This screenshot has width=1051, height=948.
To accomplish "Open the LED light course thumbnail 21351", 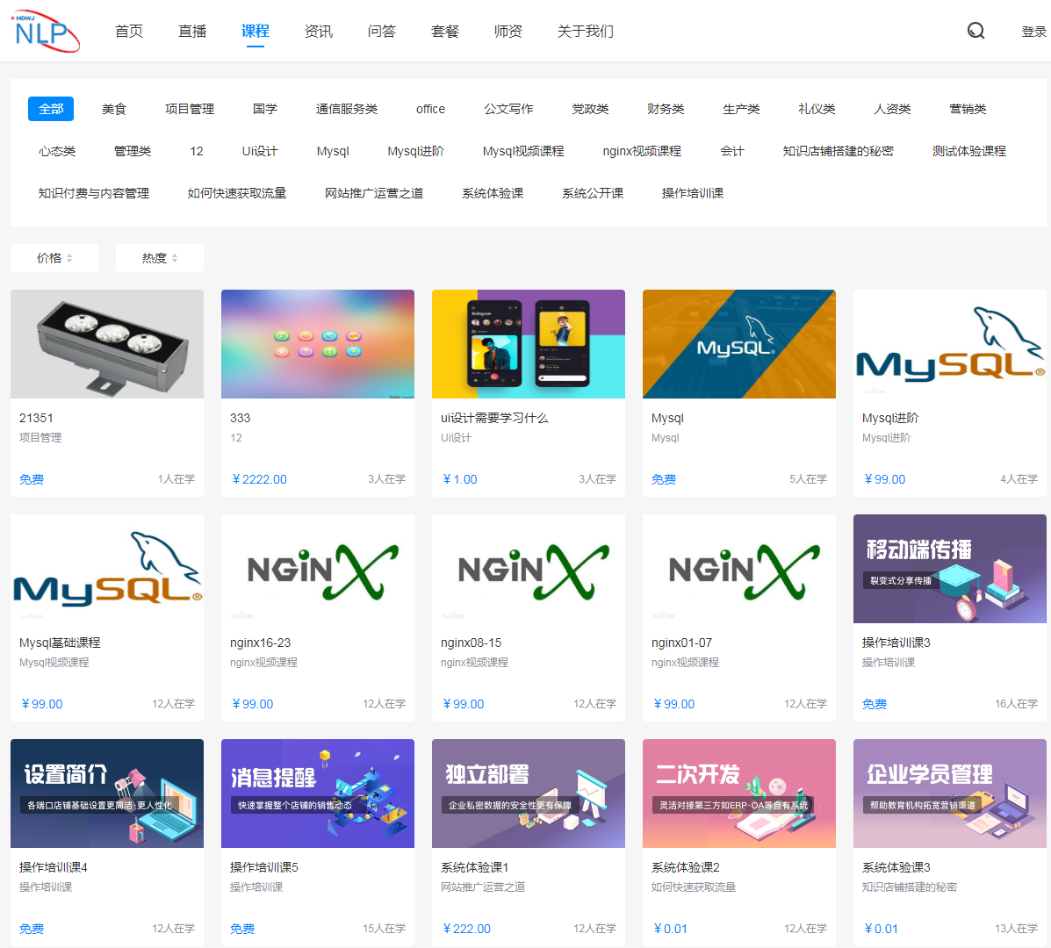I will pos(107,344).
